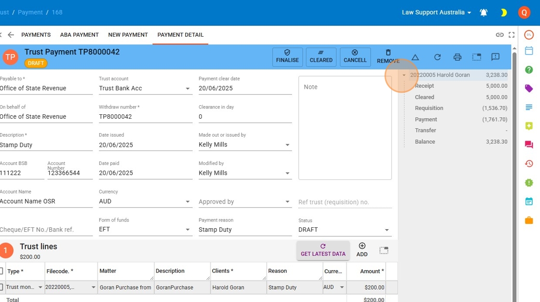
Task: Expand the Status DRAFT dropdown
Action: tap(386, 230)
